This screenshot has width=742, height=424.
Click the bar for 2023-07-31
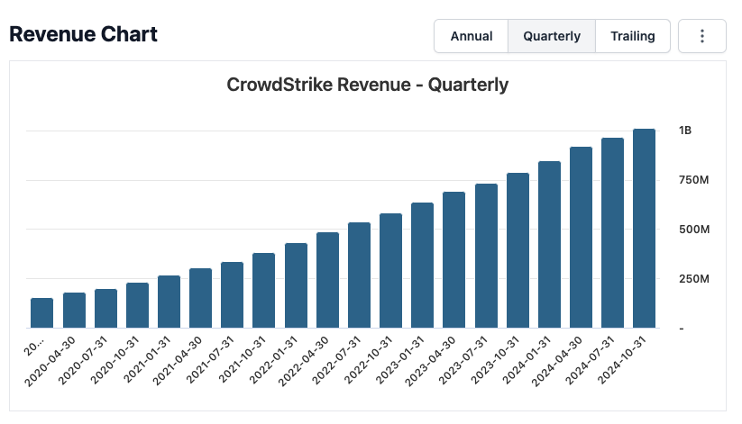[x=486, y=256]
